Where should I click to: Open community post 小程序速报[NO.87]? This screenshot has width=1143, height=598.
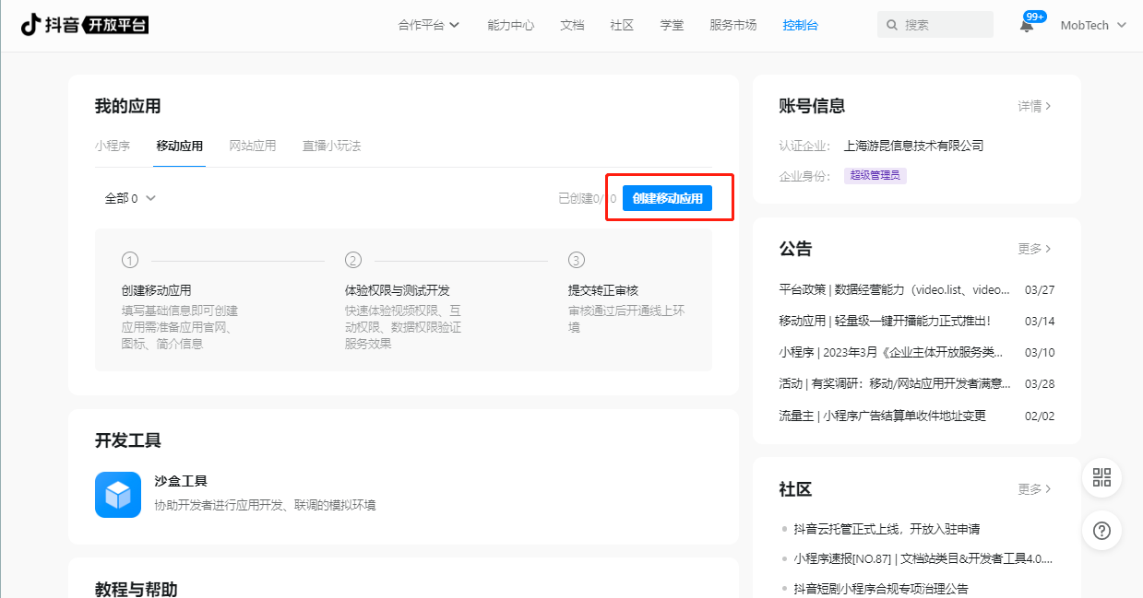coord(923,558)
